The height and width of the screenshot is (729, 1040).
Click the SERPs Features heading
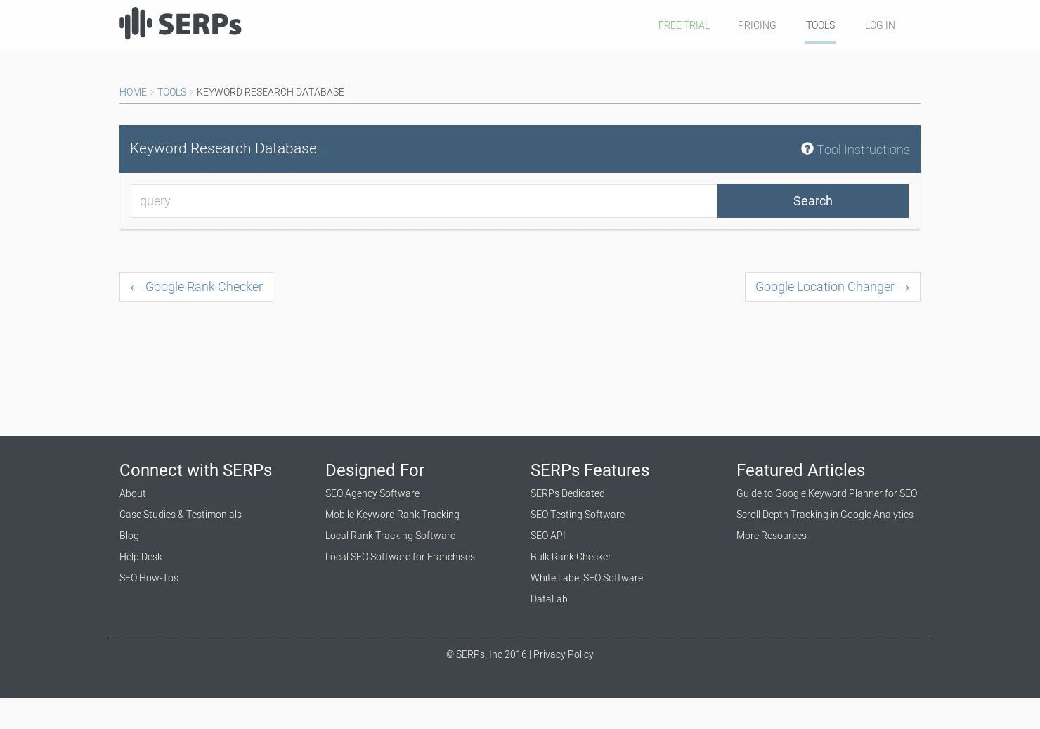point(590,470)
